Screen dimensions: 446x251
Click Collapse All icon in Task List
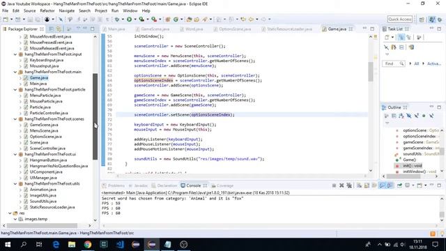point(401,47)
